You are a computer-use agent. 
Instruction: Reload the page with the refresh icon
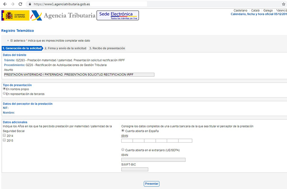[x=21, y=4]
